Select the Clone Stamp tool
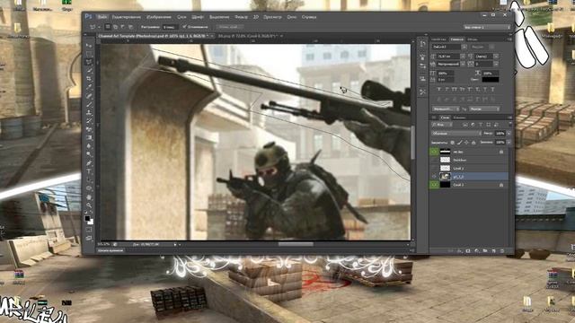Screen dimensions: 575x323 click(89, 113)
